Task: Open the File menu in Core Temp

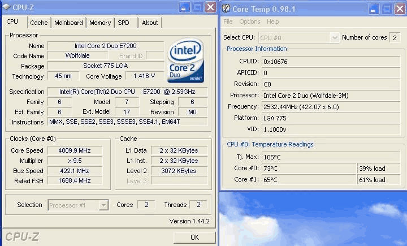Action: [x=228, y=21]
